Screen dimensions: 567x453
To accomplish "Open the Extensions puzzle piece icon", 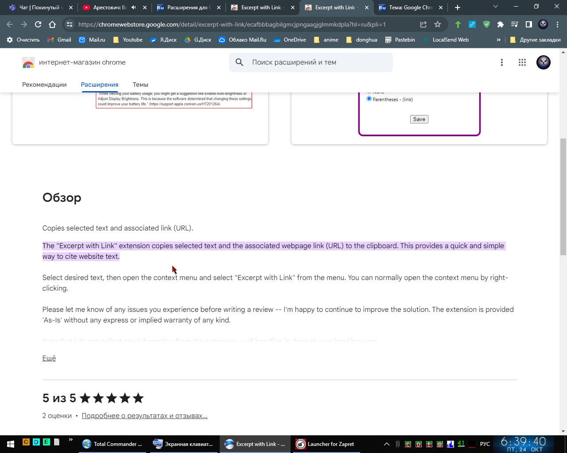I will (x=501, y=25).
